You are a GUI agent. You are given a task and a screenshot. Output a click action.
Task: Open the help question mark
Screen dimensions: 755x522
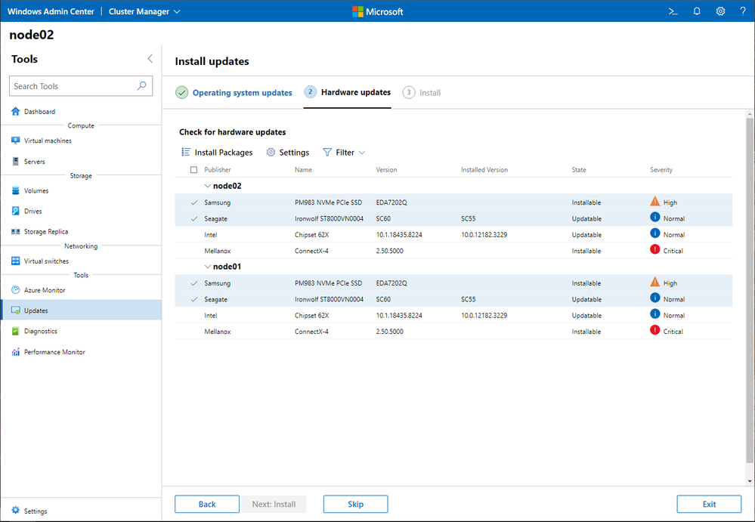(x=743, y=11)
